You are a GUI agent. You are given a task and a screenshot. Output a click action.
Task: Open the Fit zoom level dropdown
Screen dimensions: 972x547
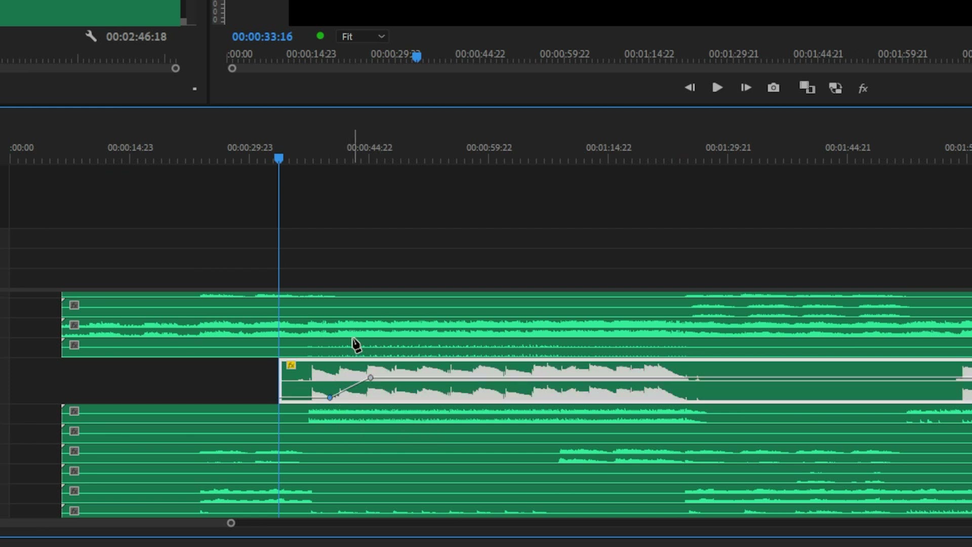click(362, 36)
